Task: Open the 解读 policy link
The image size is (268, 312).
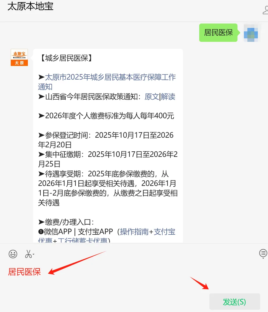Action: pyautogui.click(x=168, y=97)
